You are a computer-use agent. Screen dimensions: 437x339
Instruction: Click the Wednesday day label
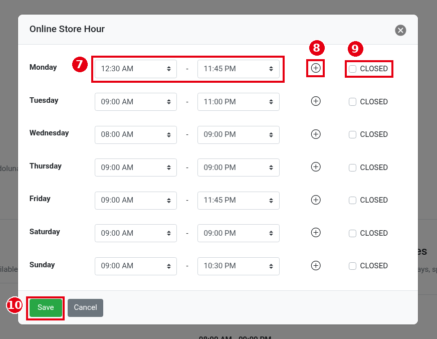[49, 133]
